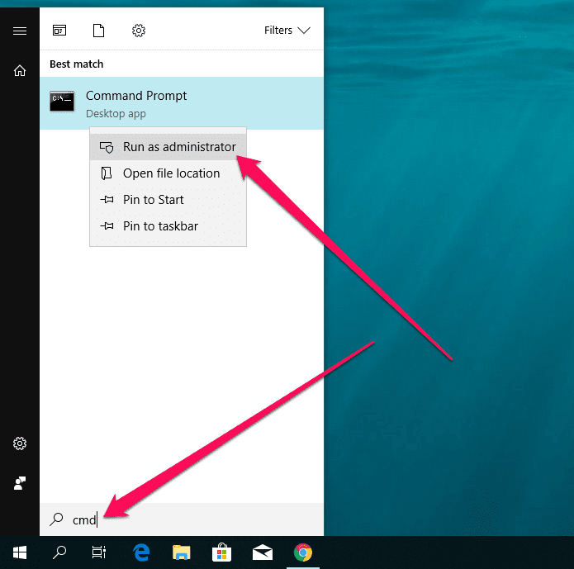
Task: Click the Command Prompt app icon
Action: point(62,102)
